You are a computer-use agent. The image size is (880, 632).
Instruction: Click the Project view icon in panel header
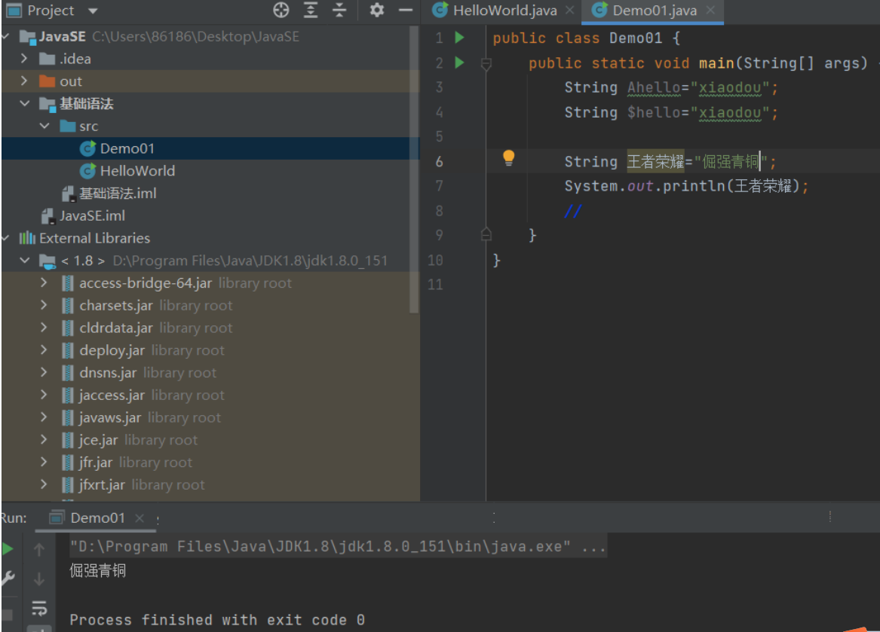click(x=14, y=10)
